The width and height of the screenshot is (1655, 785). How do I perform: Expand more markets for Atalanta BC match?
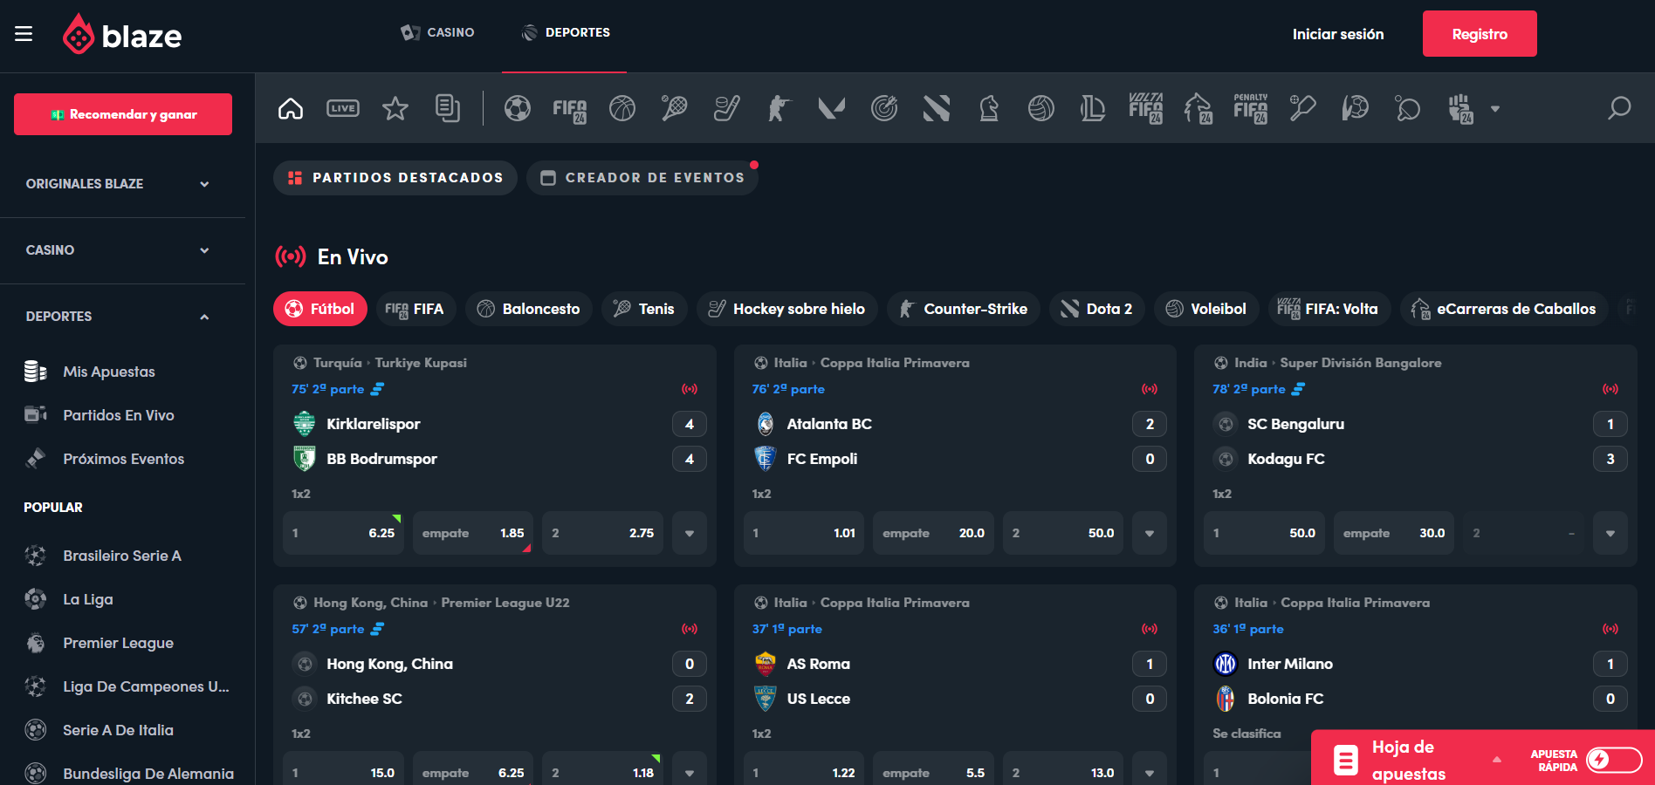1150,533
